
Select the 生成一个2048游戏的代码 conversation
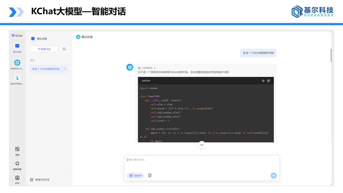[x=46, y=69]
